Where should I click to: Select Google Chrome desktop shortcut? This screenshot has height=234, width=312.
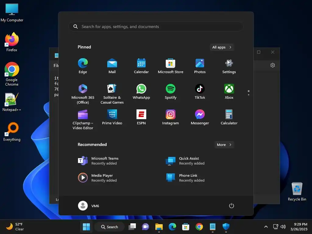[12, 74]
